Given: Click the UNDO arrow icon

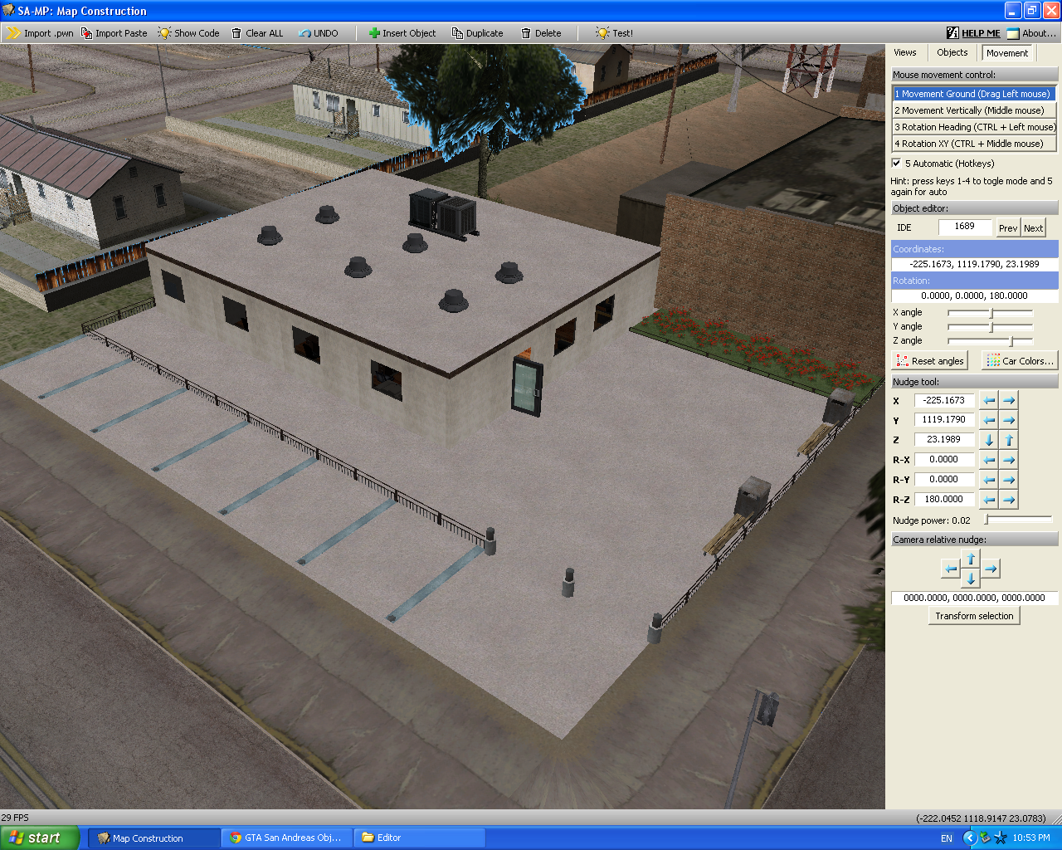Looking at the screenshot, I should (x=304, y=33).
